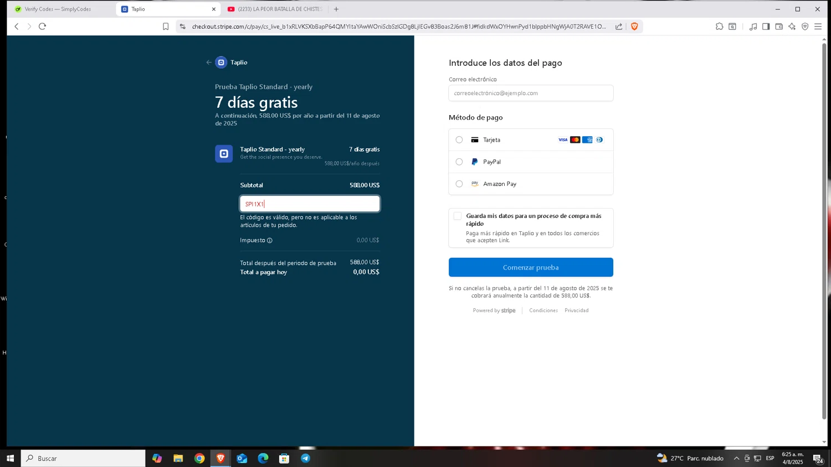Click the Powered by Stripe link
831x467 pixels.
494,310
